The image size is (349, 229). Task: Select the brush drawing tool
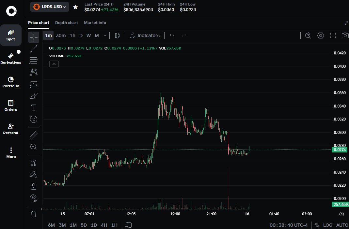coord(34,96)
